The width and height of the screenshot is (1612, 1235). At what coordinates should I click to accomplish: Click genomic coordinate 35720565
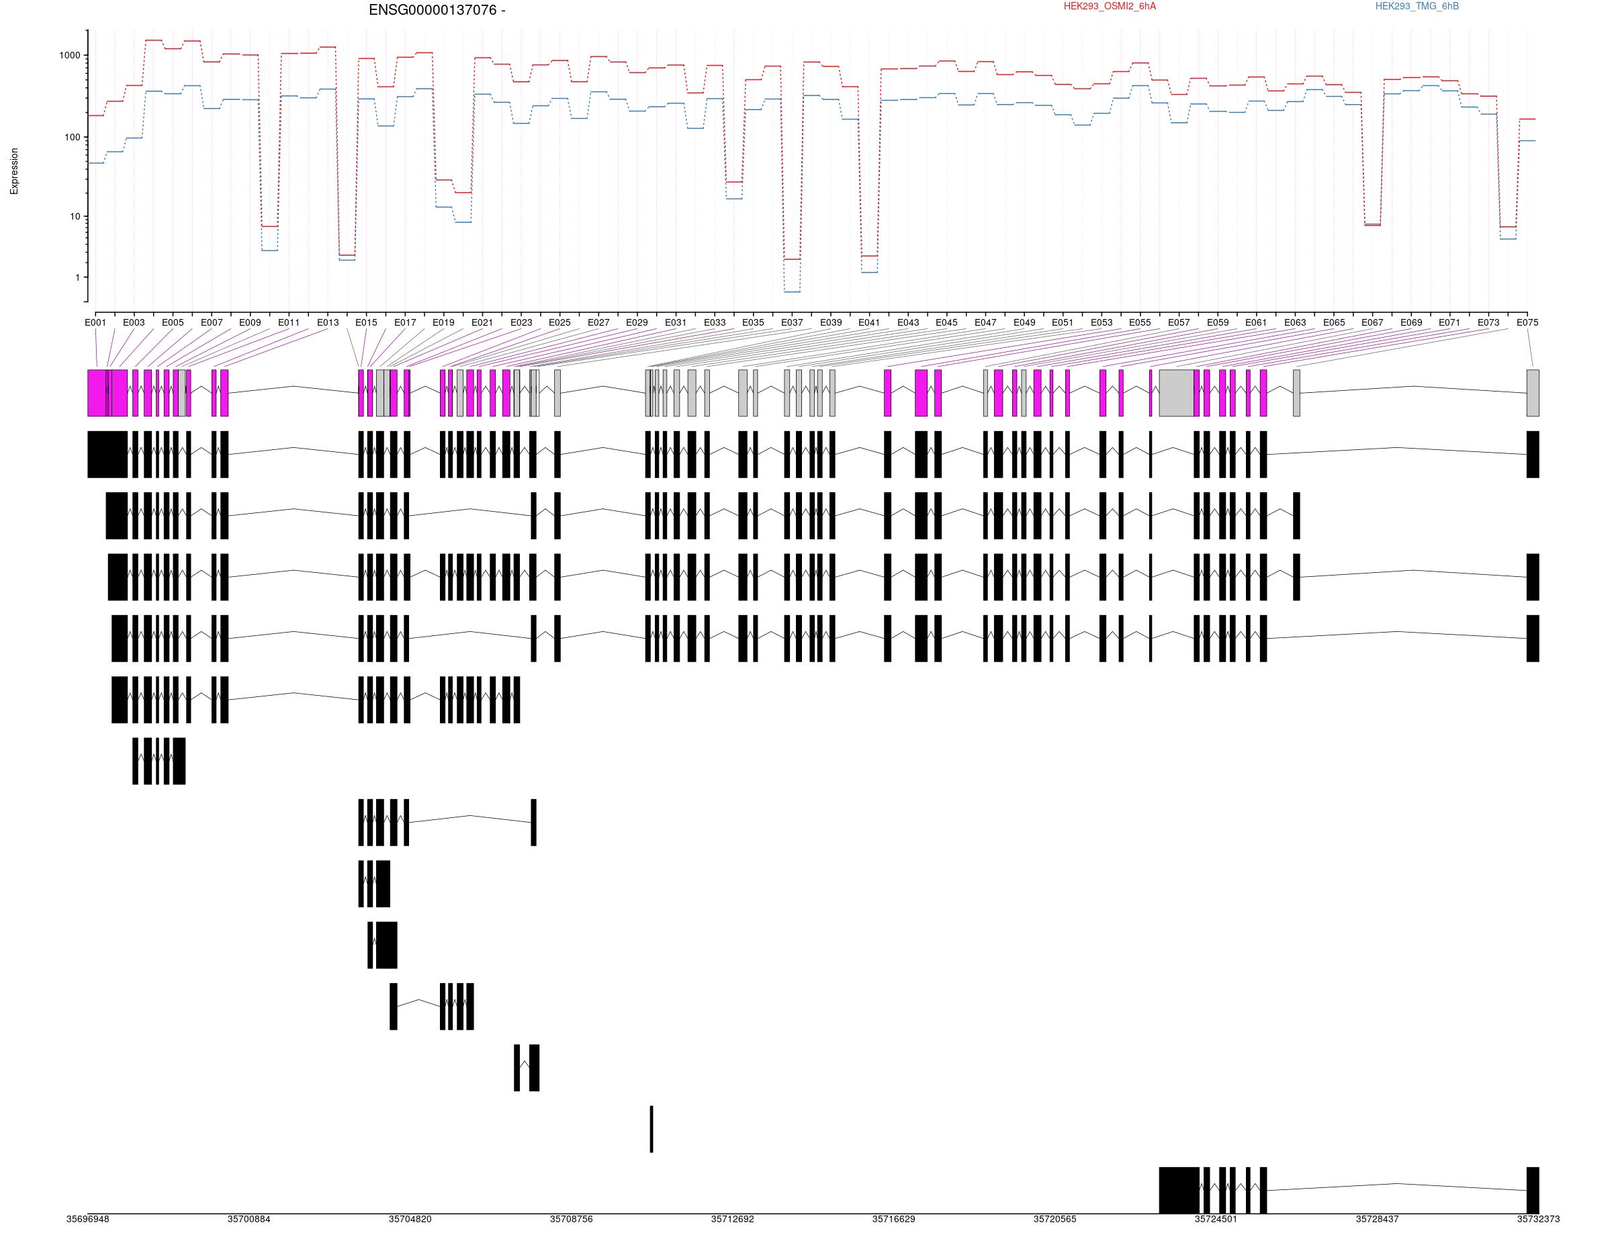[1055, 1220]
